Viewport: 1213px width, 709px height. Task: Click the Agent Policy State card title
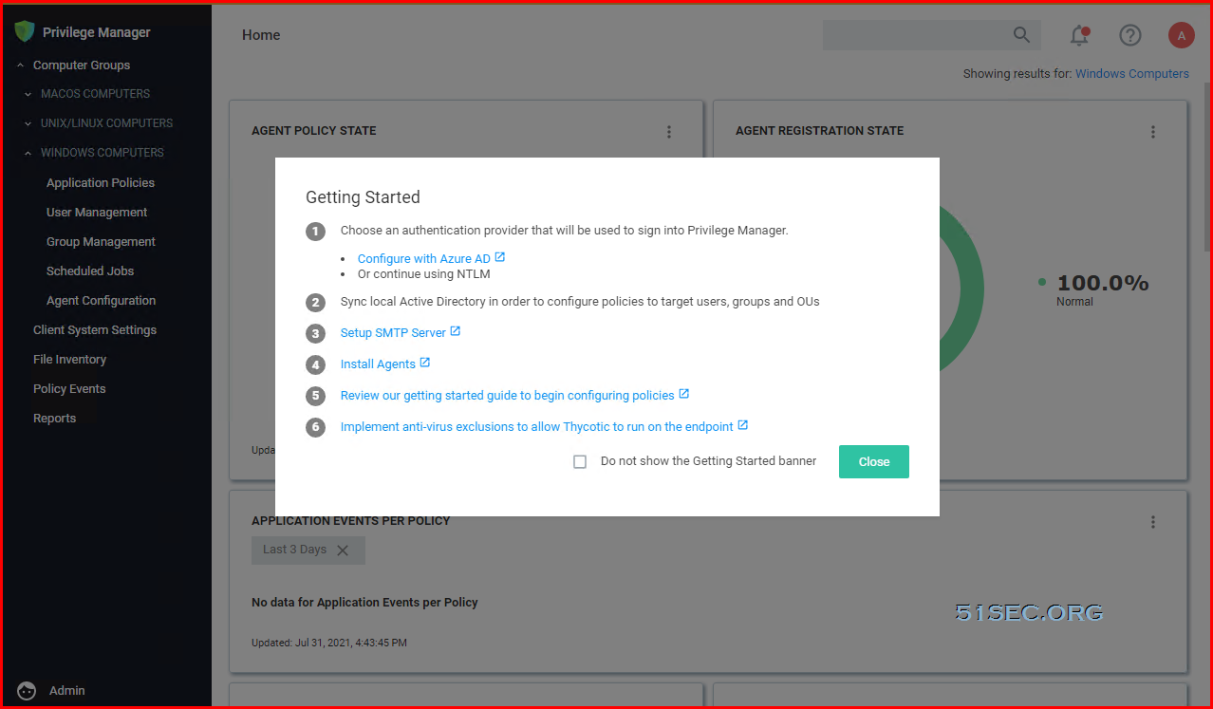coord(314,131)
